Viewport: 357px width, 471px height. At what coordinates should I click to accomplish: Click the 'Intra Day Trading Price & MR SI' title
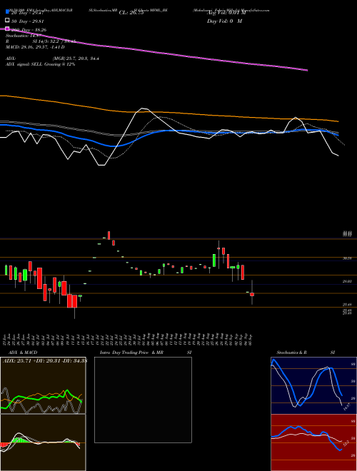coord(146,353)
